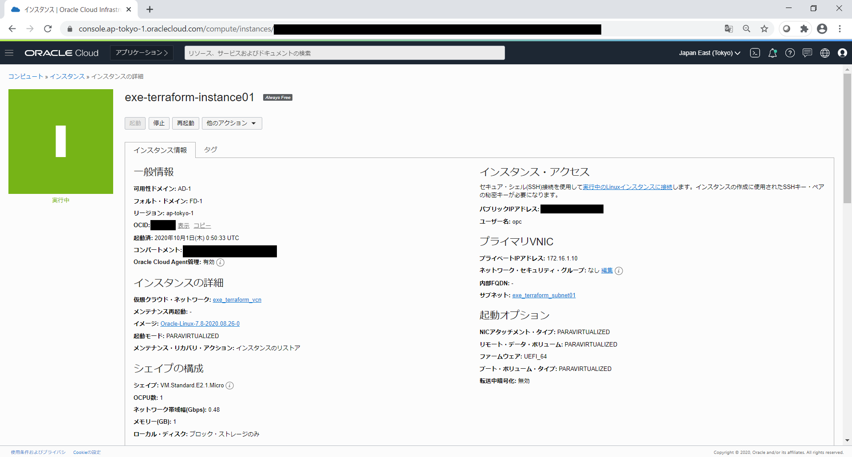This screenshot has width=852, height=457.
Task: Open the Cloud Shell terminal icon
Action: (x=755, y=53)
